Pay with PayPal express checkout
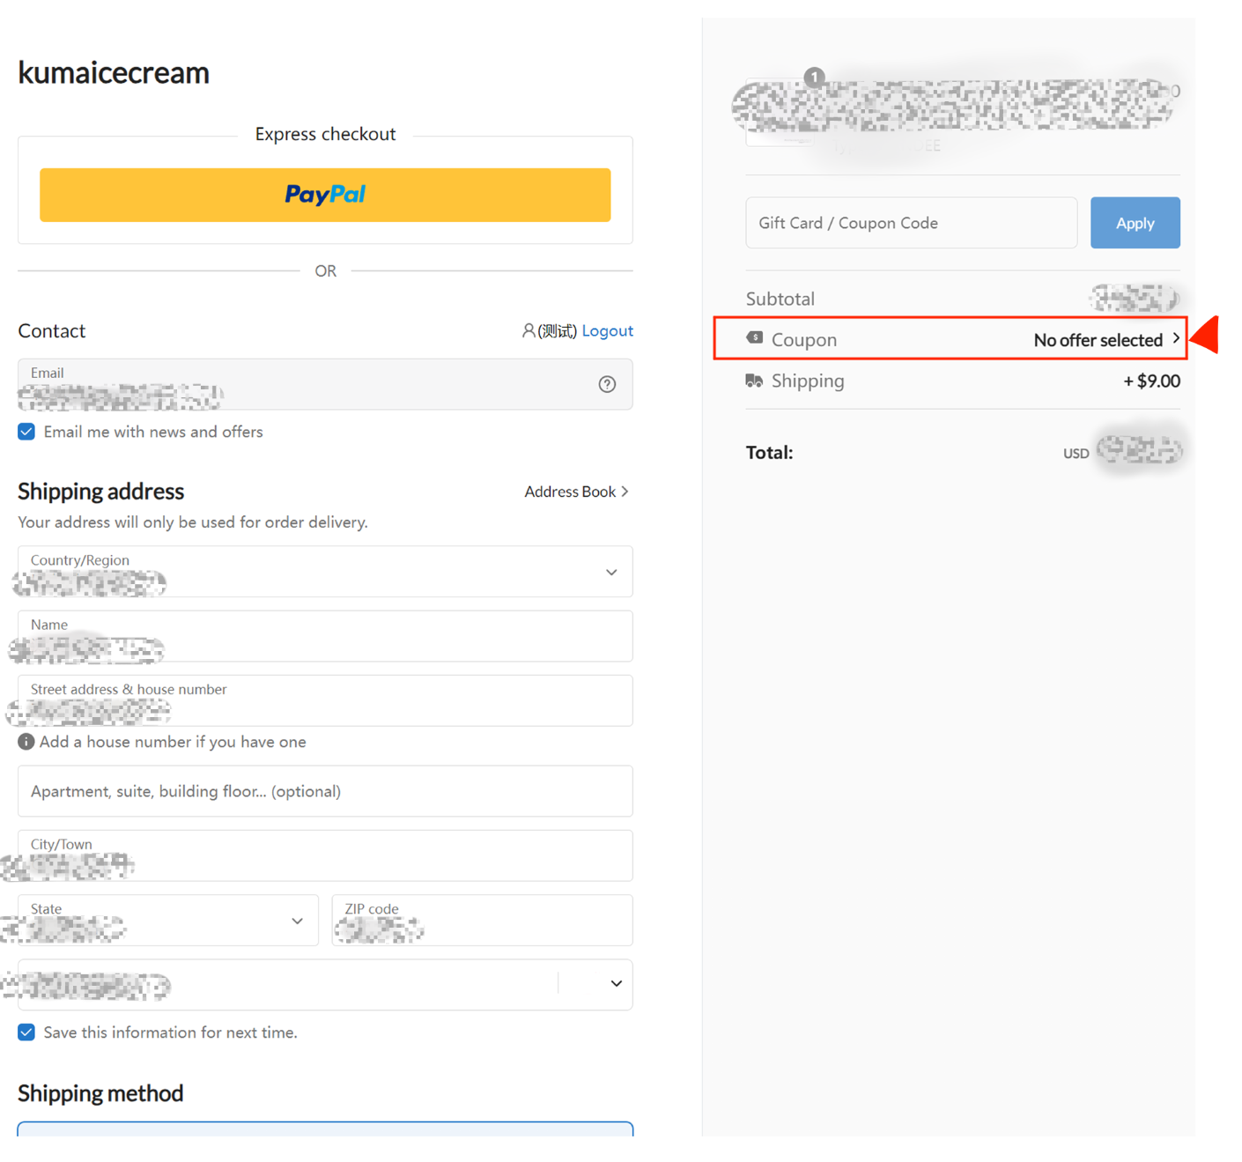 (x=325, y=195)
